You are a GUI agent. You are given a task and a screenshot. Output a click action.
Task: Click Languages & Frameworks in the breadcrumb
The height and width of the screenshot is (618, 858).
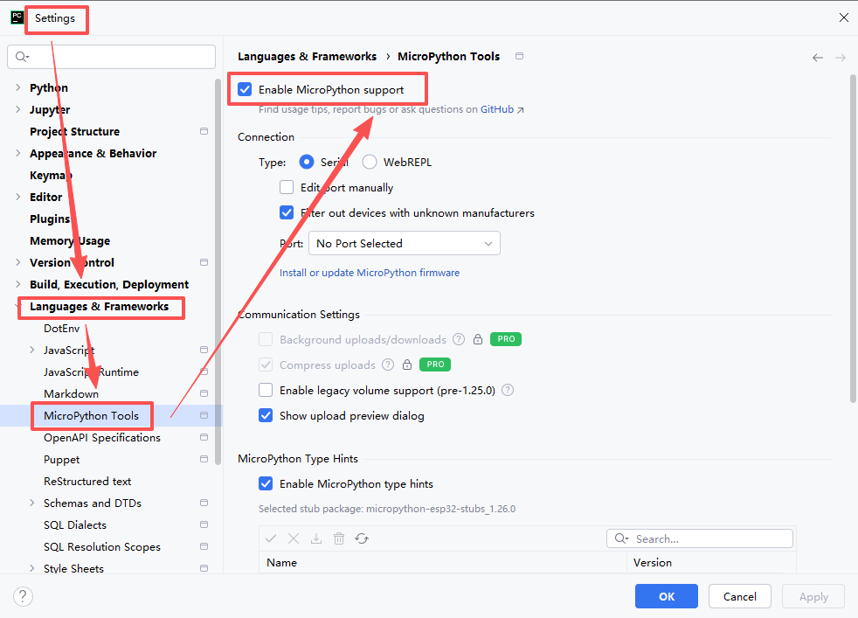(x=307, y=57)
